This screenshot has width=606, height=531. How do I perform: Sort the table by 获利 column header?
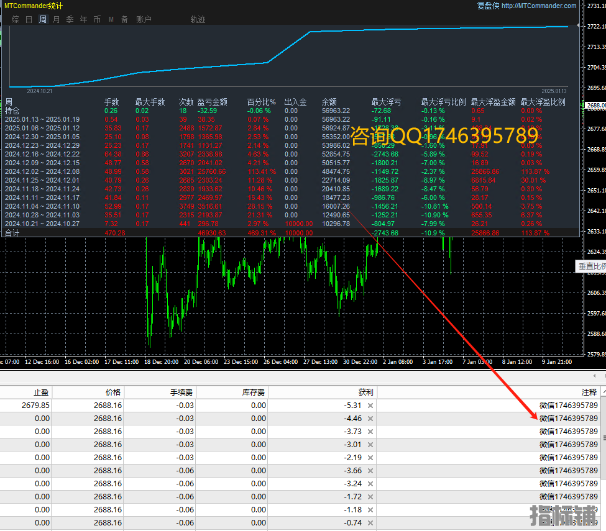coord(365,393)
